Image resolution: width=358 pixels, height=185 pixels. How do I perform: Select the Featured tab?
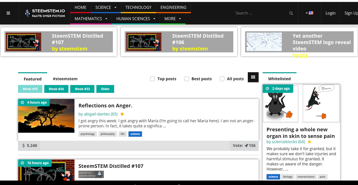(x=33, y=79)
